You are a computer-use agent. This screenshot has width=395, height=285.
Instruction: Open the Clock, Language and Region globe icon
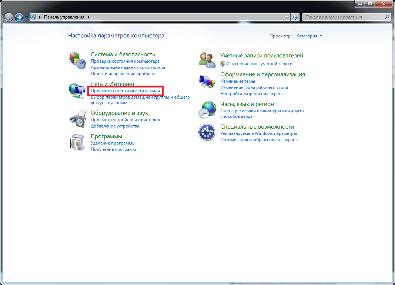click(x=207, y=110)
